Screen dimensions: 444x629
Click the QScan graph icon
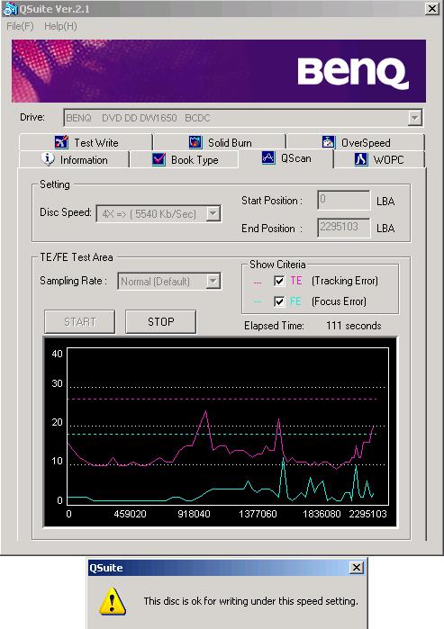coord(267,157)
